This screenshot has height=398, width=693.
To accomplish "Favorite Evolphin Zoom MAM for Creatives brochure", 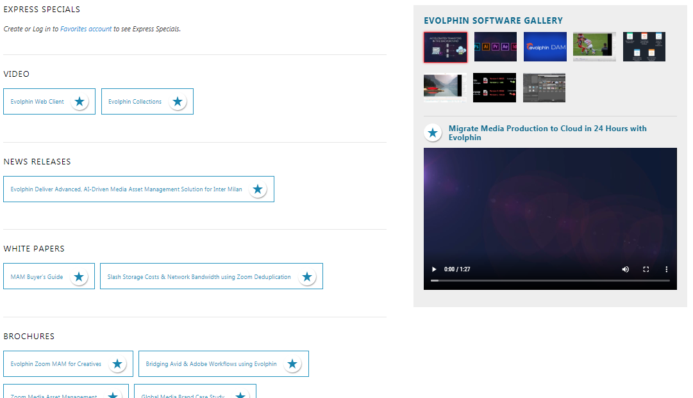I will point(117,364).
